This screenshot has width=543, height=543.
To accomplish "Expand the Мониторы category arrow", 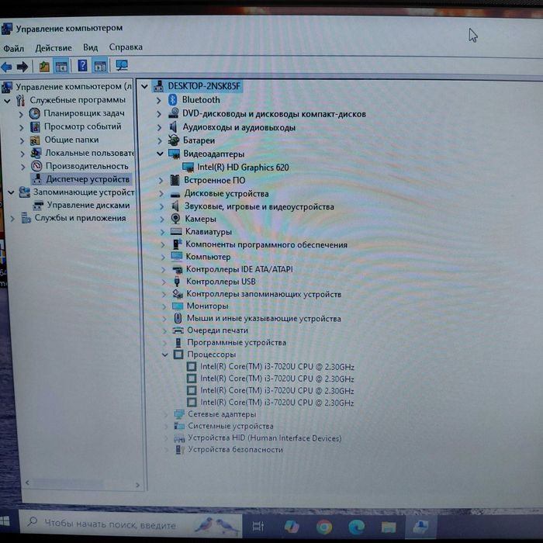I will [x=164, y=306].
